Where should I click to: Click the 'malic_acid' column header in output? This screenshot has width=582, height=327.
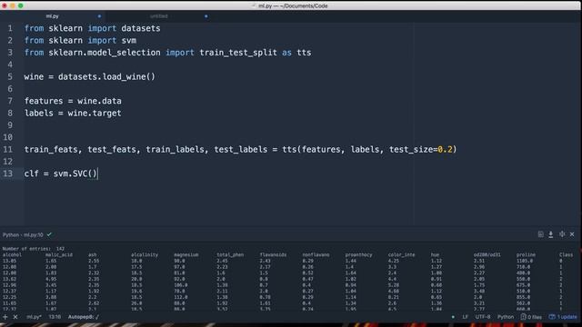click(59, 254)
